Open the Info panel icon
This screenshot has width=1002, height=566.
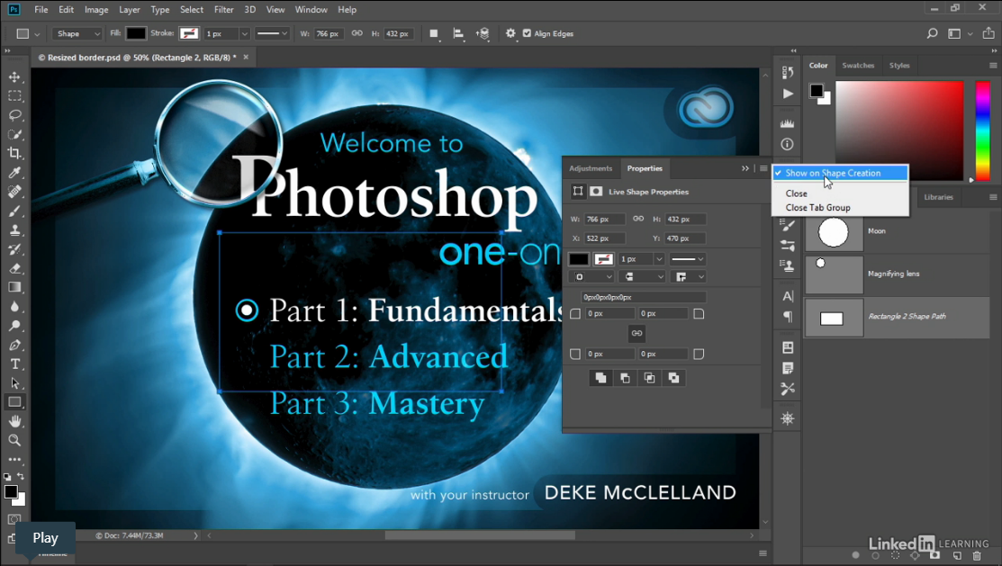[x=787, y=144]
